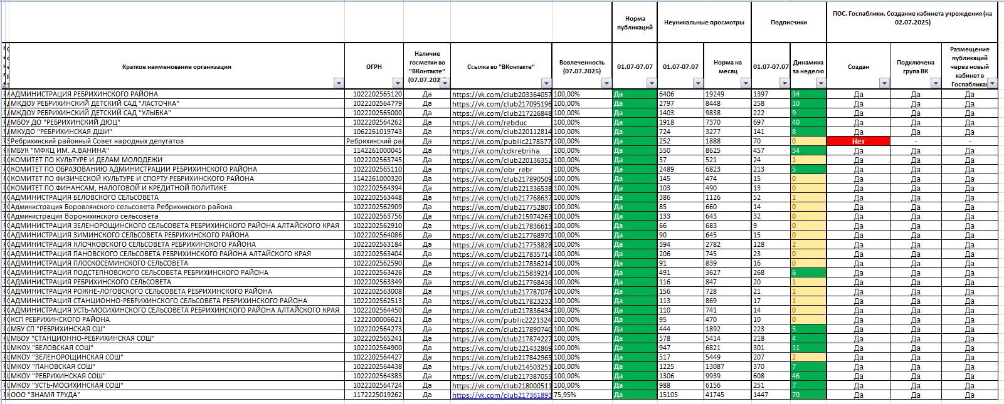Viewport: 1004px width, 404px height.
Task: Open the ОГРН column filter dropdown
Action: [398, 83]
